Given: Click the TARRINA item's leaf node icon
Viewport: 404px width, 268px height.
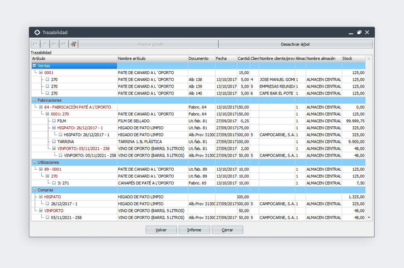Looking at the screenshot, I should pyautogui.click(x=54, y=142).
